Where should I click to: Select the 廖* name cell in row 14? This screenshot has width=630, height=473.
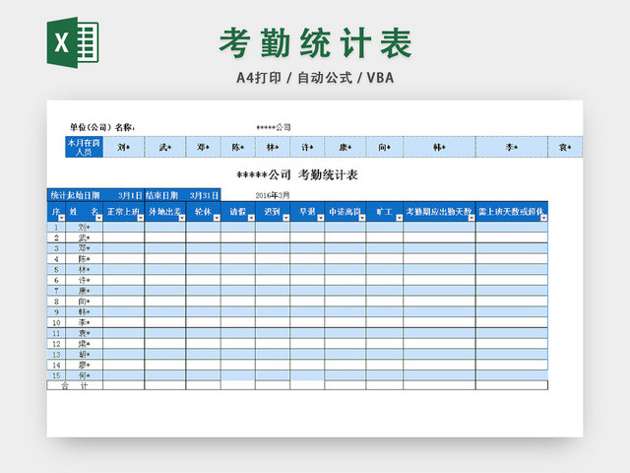(x=84, y=365)
